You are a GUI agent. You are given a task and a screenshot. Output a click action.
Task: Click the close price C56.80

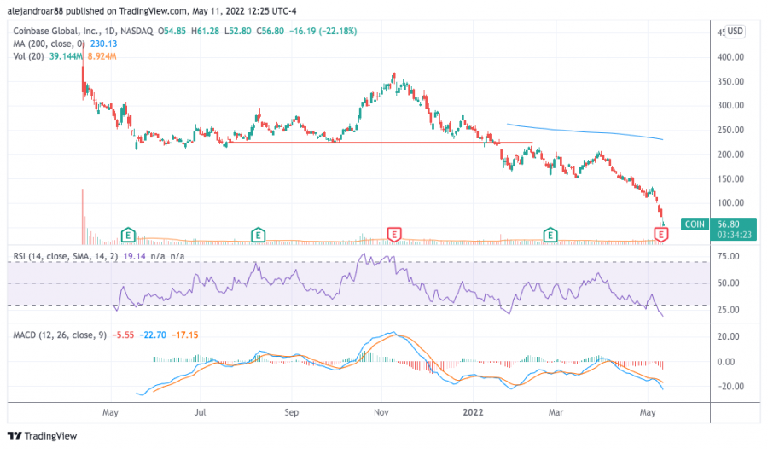point(270,31)
